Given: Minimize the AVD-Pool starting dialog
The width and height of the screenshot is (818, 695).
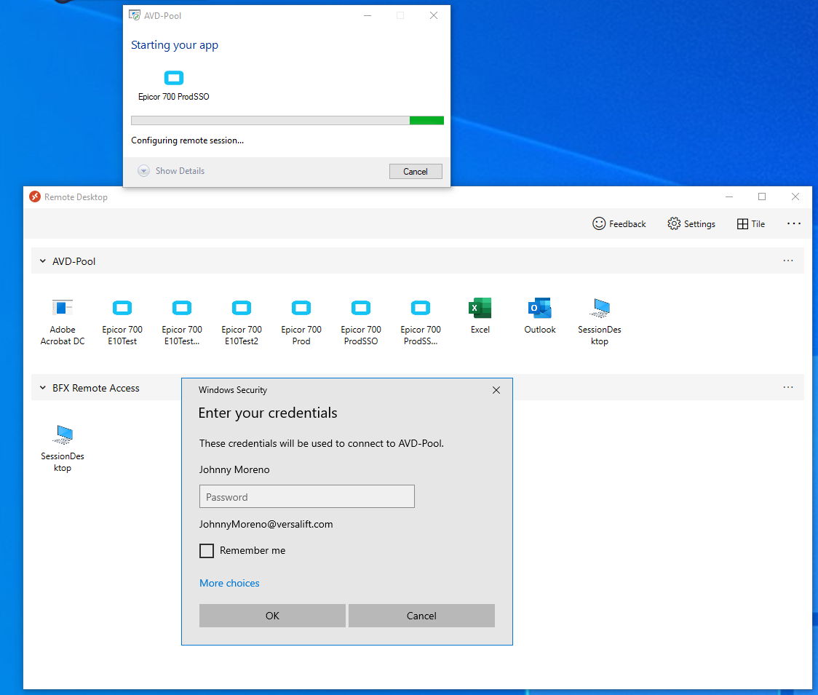Looking at the screenshot, I should pyautogui.click(x=368, y=16).
